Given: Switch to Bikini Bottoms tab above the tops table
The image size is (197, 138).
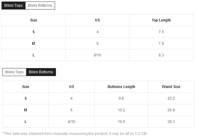Looking at the screenshot, I should 40,6.
